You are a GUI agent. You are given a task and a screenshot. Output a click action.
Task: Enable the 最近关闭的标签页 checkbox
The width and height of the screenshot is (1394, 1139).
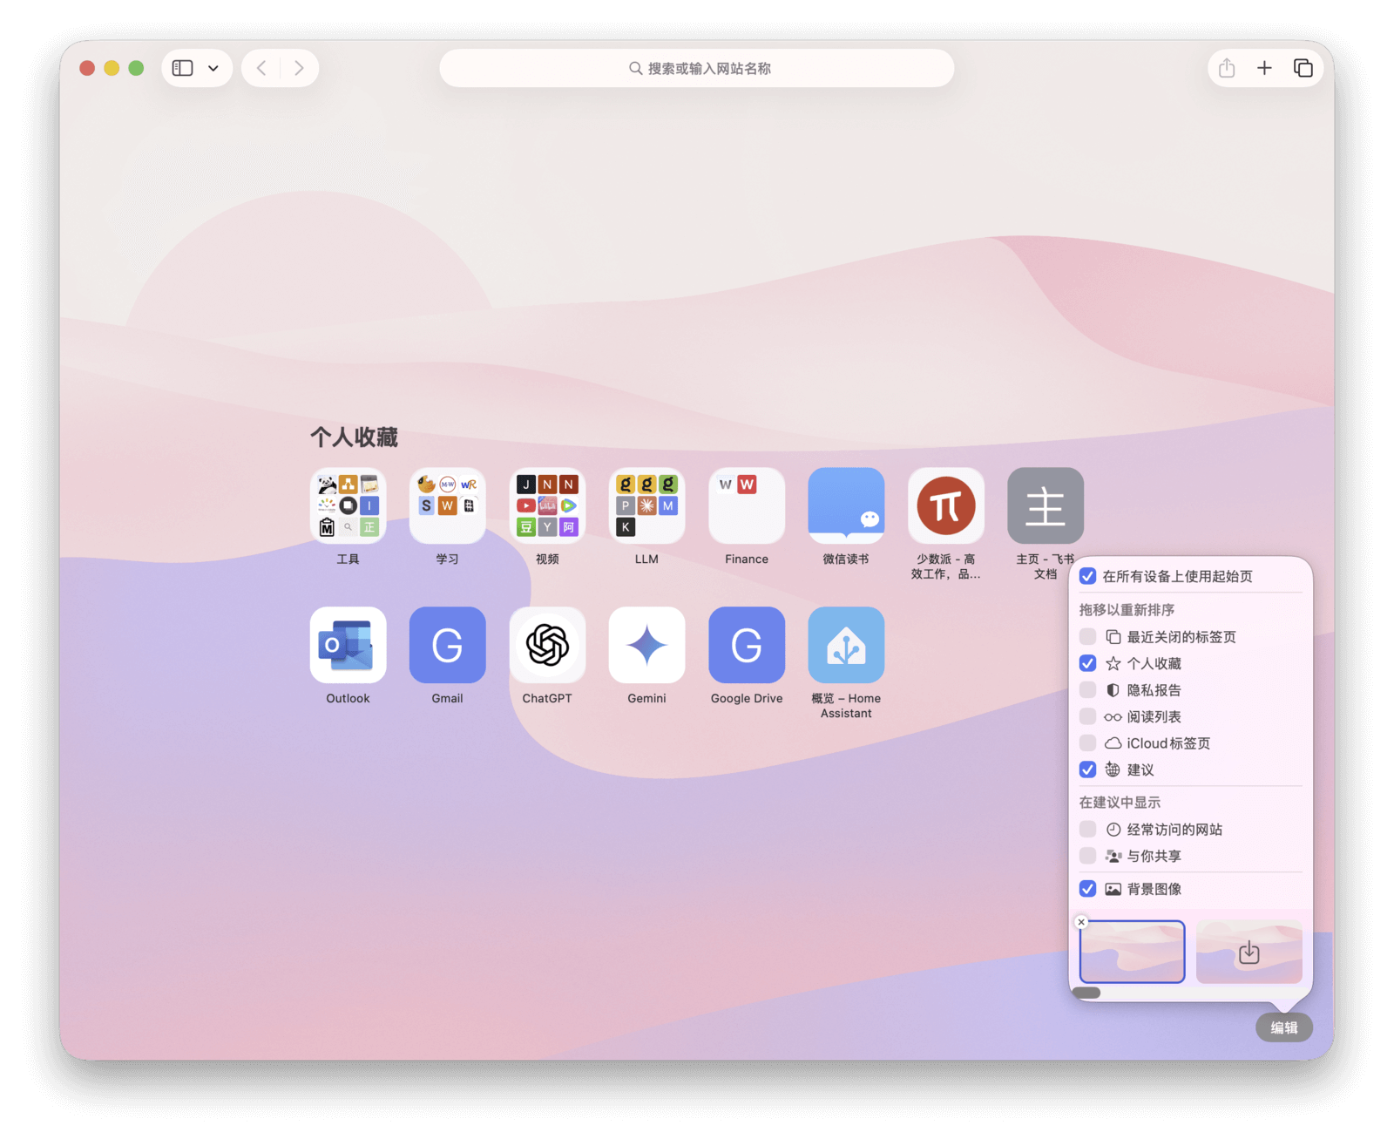pos(1087,637)
